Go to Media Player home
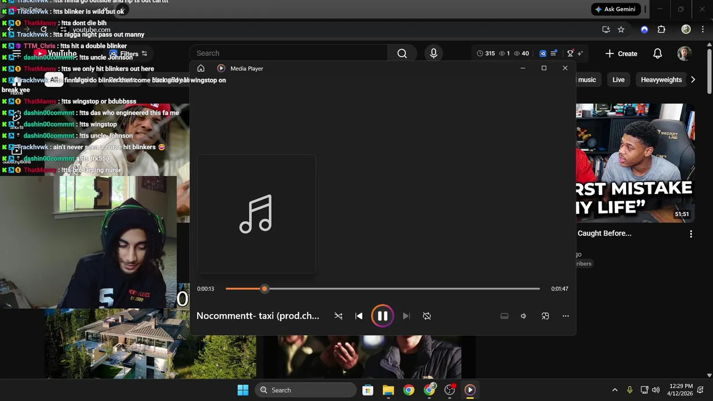713x401 pixels. tap(201, 69)
